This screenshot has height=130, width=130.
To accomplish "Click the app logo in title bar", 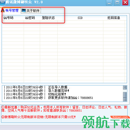I will (x=2, y=2).
